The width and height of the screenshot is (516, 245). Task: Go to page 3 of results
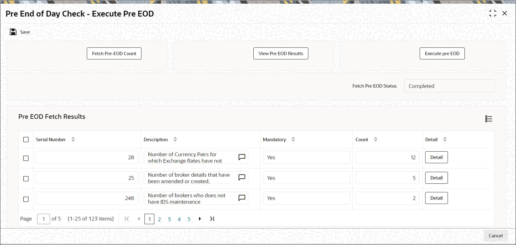(169, 219)
